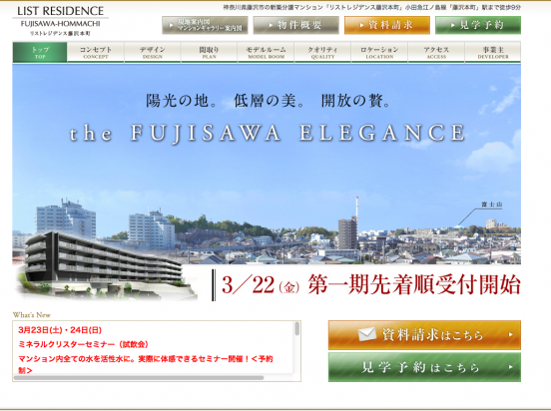Click the What's New vertical scrollbar
Viewport: 551px width, 411px height.
[x=297, y=329]
